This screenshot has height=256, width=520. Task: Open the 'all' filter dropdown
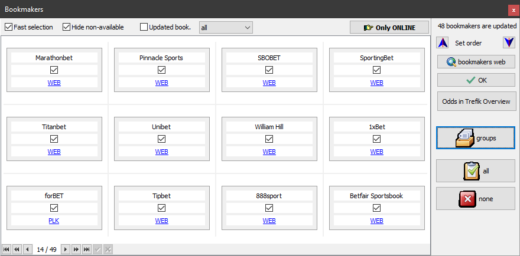[x=226, y=27]
